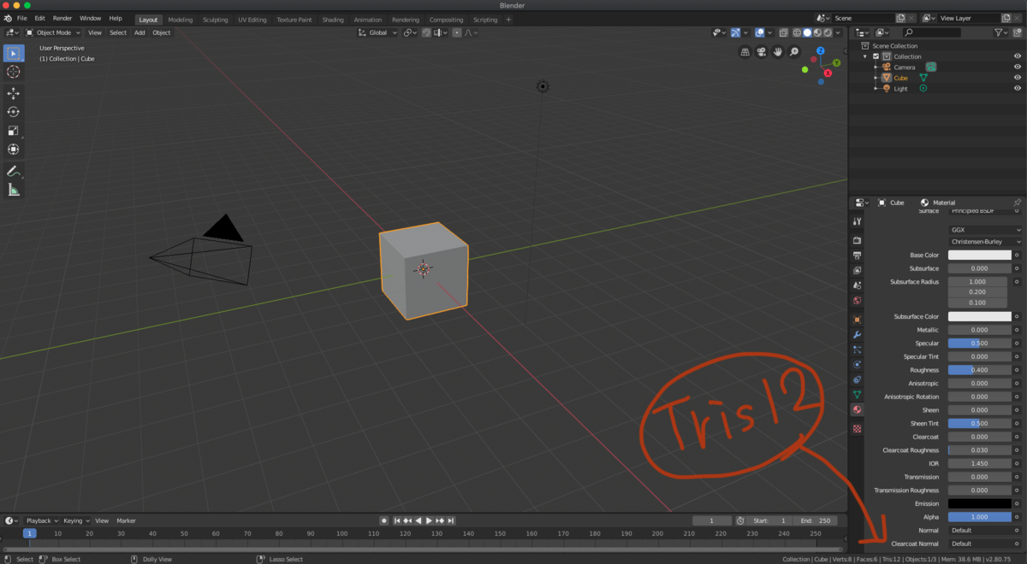Jump to the timeline end frame
Screen dimensions: 1027x564
[451, 520]
